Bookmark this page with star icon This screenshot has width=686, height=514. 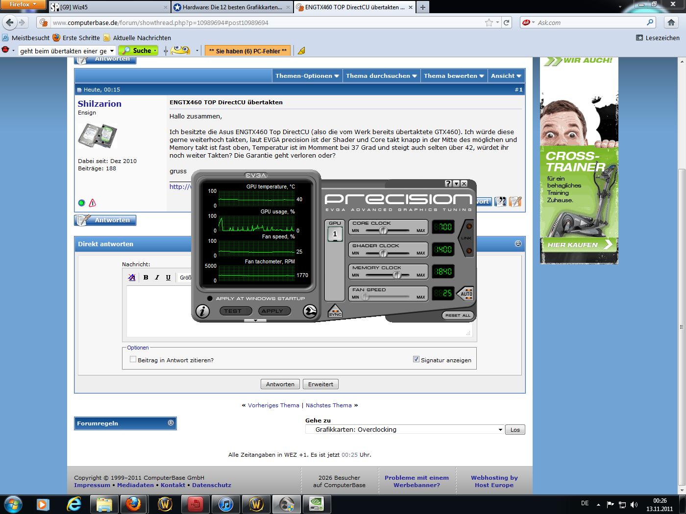489,23
